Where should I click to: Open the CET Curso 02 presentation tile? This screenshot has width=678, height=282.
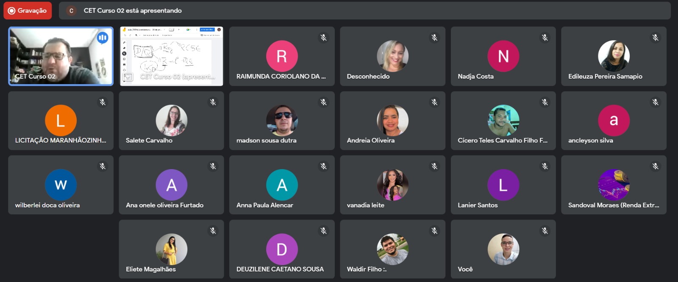click(x=172, y=56)
